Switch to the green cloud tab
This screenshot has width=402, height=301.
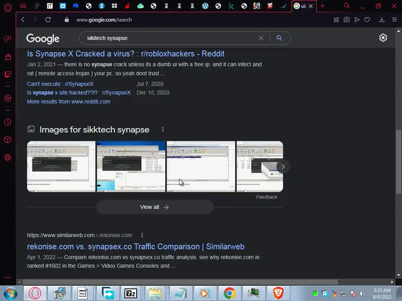141,6
